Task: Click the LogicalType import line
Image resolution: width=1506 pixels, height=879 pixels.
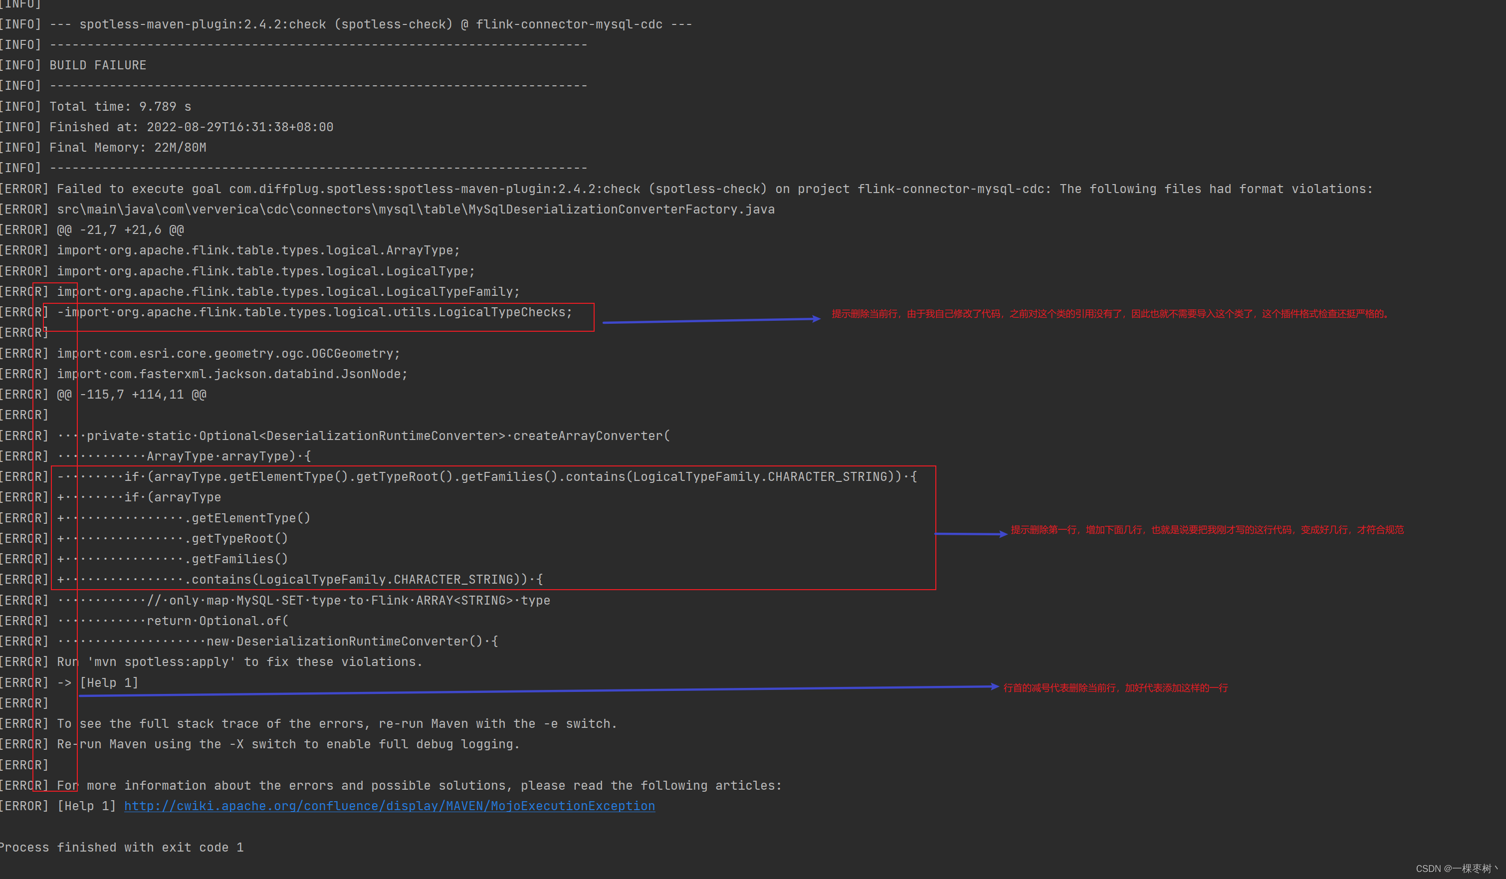Action: point(238,271)
